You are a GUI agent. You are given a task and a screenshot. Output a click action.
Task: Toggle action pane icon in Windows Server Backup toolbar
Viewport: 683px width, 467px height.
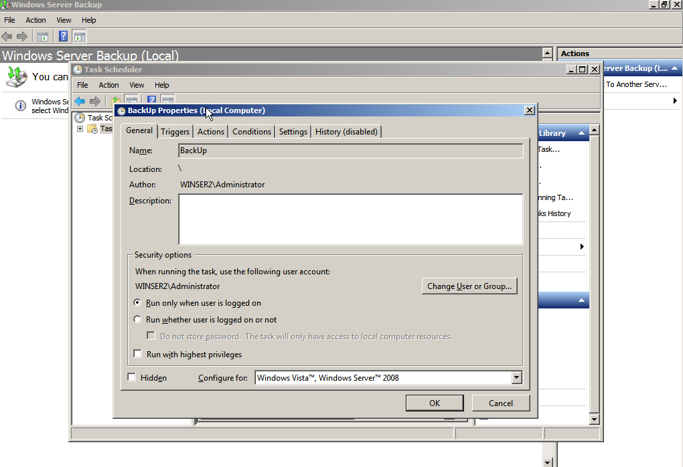79,37
